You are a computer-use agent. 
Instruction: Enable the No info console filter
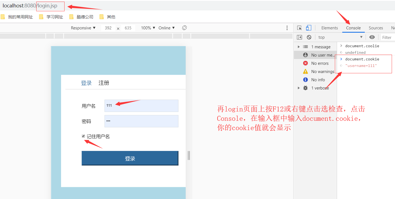coord(318,80)
